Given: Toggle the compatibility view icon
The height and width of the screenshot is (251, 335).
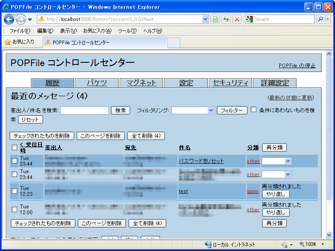Looking at the screenshot, I should [x=215, y=19].
